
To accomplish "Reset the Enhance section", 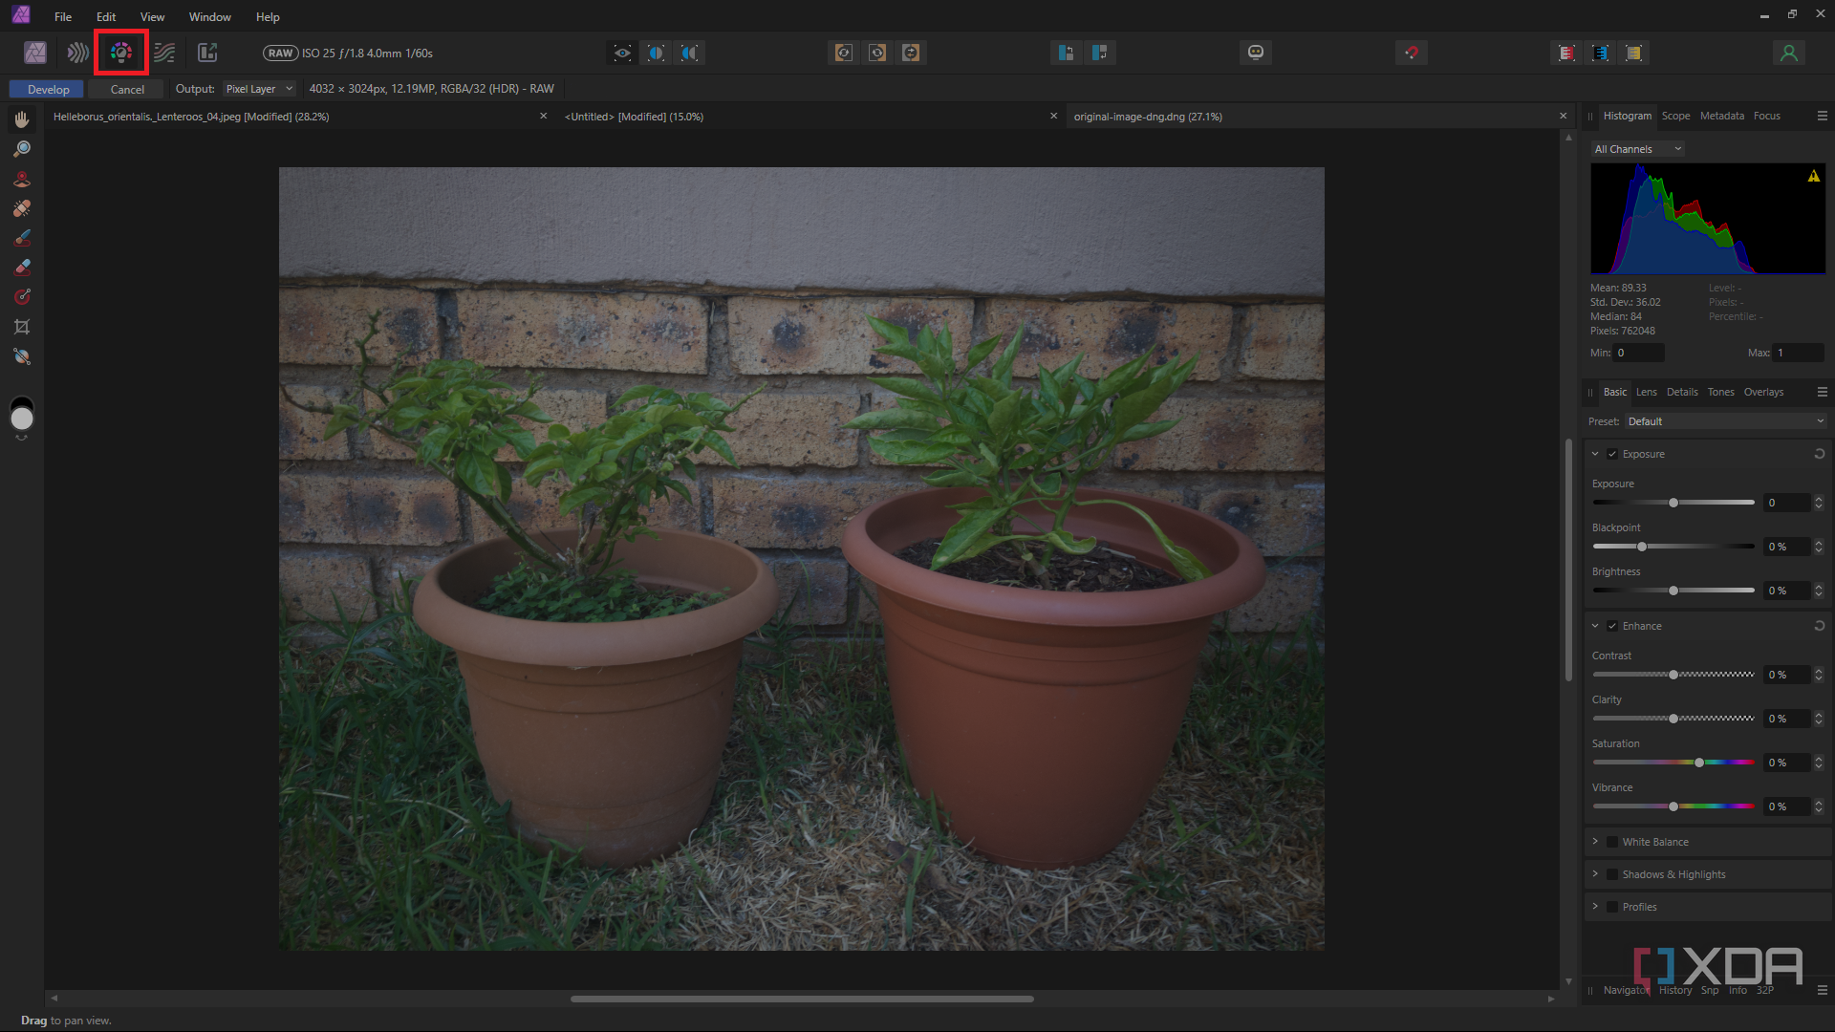I will tap(1820, 626).
